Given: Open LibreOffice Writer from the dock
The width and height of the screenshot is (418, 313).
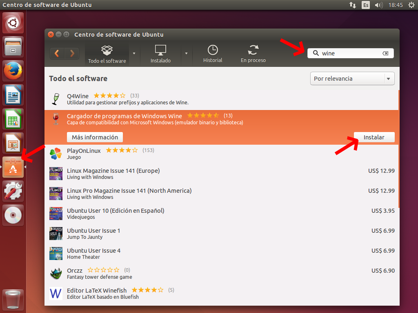Looking at the screenshot, I should [x=13, y=95].
